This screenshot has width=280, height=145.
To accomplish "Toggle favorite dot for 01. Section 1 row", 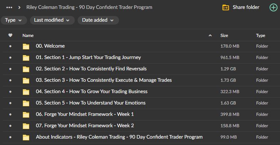I will point(10,58).
